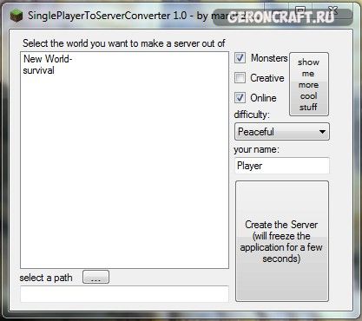Screen dimensions: 362x321
Task: Click the empty path text box
Action: click(x=124, y=294)
